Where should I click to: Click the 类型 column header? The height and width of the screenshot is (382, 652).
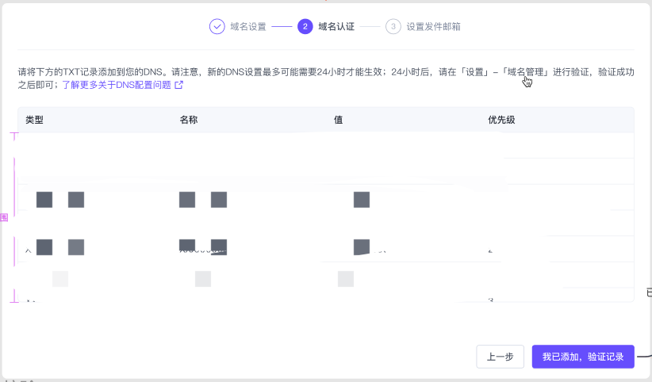[x=34, y=120]
